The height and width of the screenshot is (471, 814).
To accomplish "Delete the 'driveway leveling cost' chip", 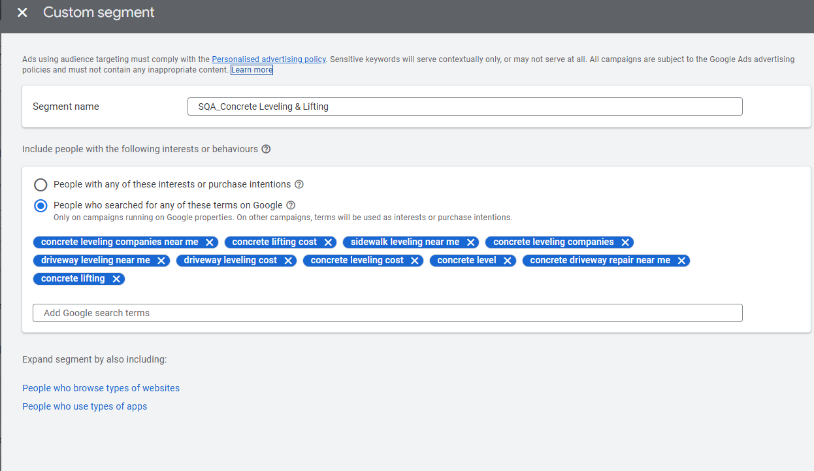I will [288, 261].
